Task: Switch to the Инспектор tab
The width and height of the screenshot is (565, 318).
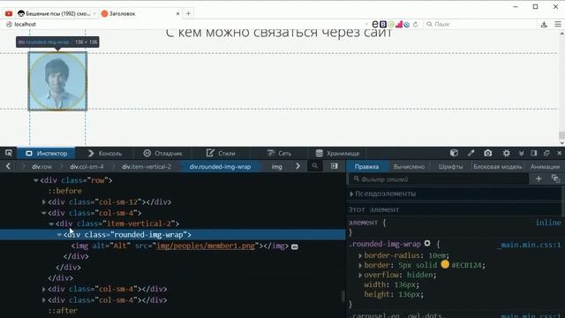Action: [47, 153]
